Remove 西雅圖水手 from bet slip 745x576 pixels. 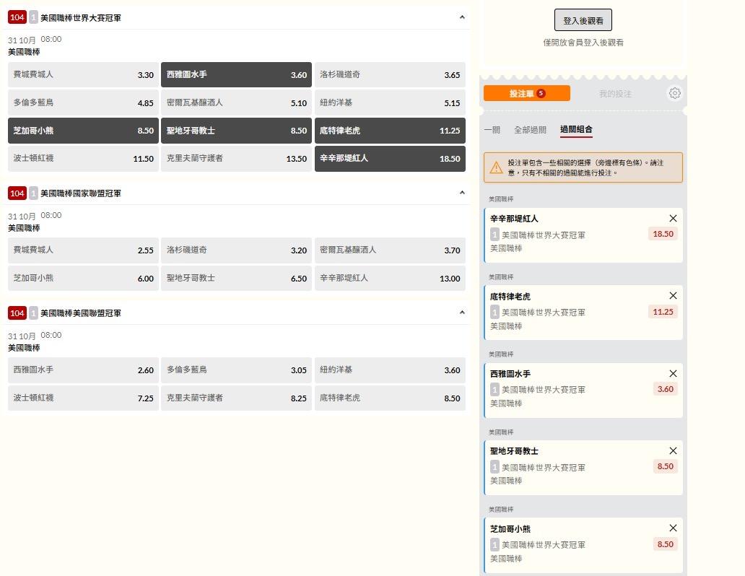[x=674, y=374]
